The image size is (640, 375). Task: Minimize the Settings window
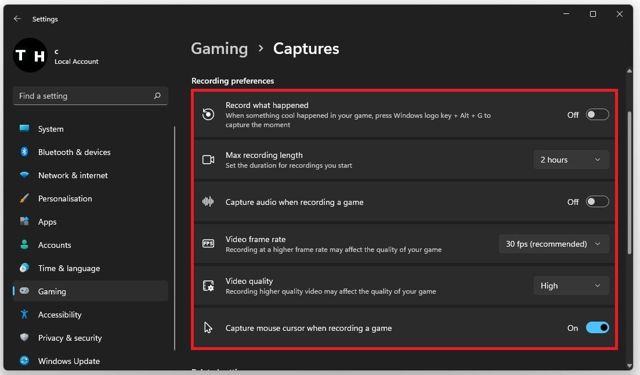[x=566, y=14]
